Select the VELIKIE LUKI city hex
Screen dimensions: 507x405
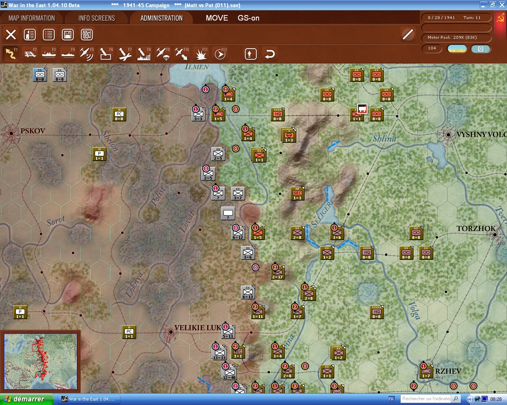pos(171,332)
